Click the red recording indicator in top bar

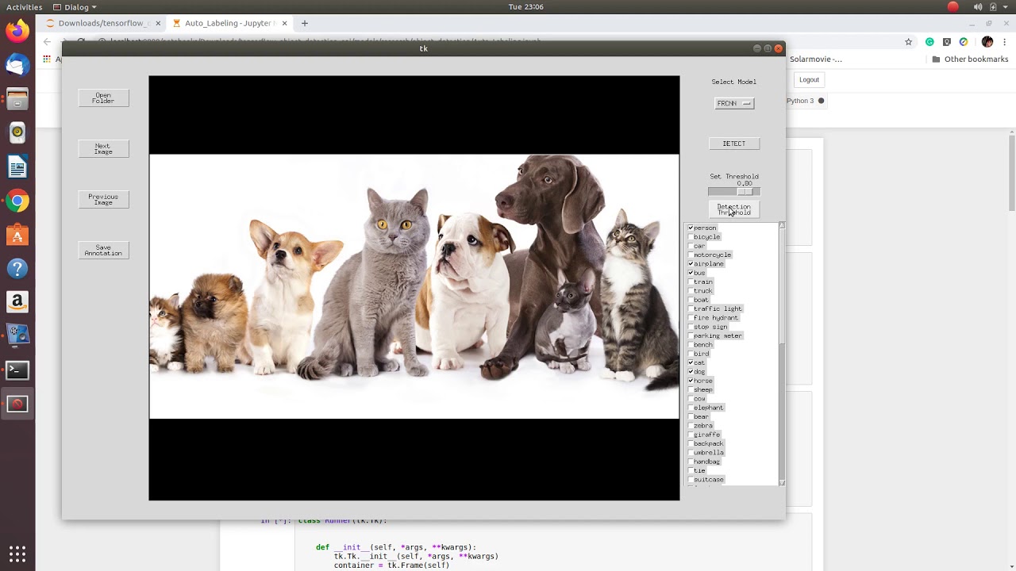click(x=953, y=7)
